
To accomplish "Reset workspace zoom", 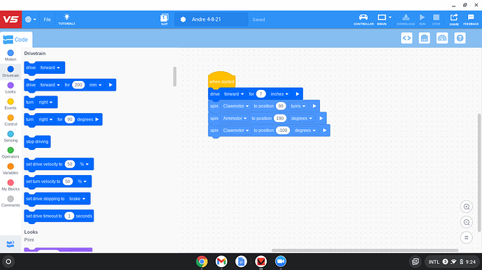I will (x=467, y=237).
